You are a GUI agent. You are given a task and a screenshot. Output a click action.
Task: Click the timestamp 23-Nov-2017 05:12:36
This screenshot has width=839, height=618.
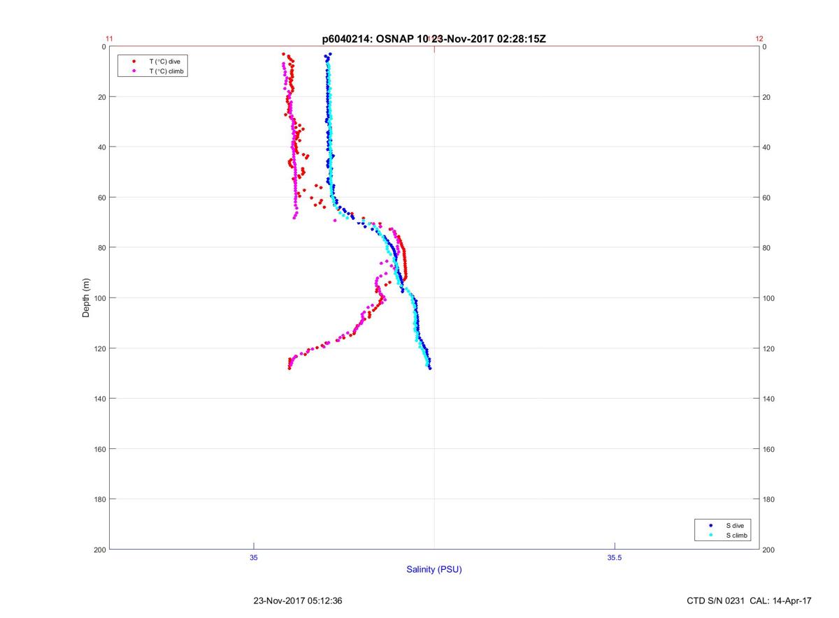click(x=297, y=601)
